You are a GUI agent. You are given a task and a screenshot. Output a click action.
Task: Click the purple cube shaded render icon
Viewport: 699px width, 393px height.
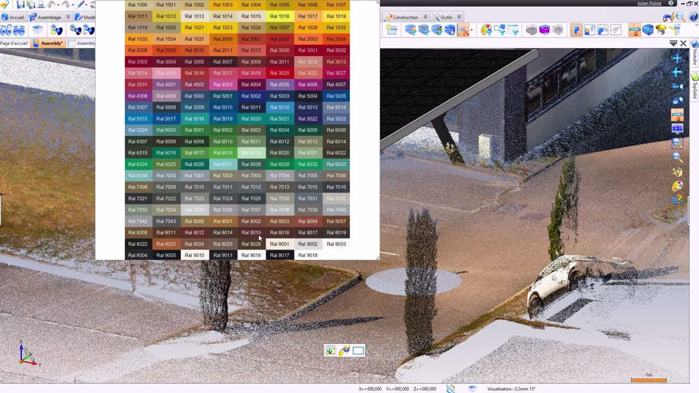pyautogui.click(x=544, y=29)
